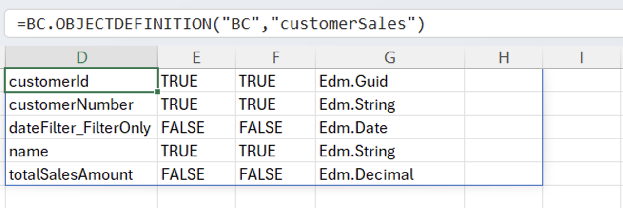Select column E header
The image size is (623, 208).
pyautogui.click(x=196, y=57)
